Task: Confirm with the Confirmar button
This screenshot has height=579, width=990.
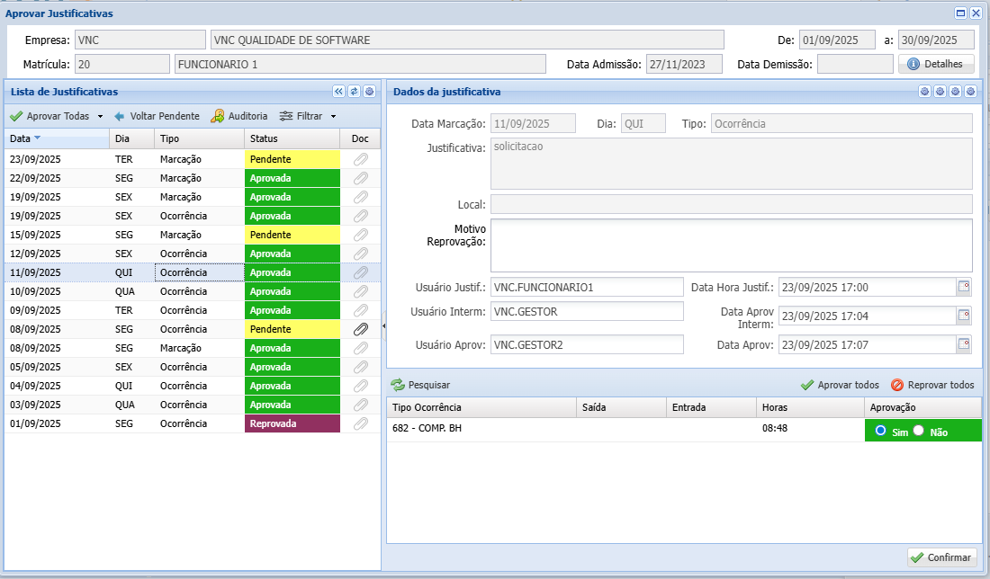Action: pyautogui.click(x=942, y=557)
